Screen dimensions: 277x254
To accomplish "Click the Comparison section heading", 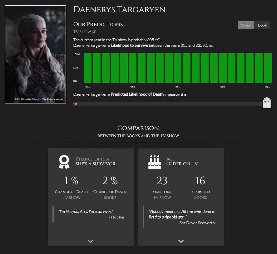I will click(x=138, y=128).
